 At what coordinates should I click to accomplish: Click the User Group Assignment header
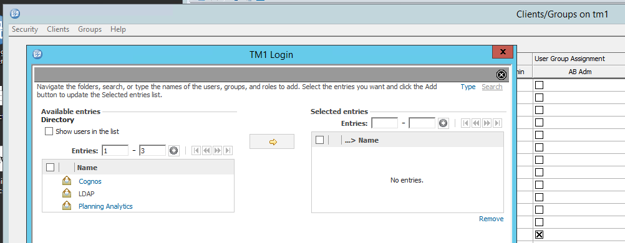(569, 59)
